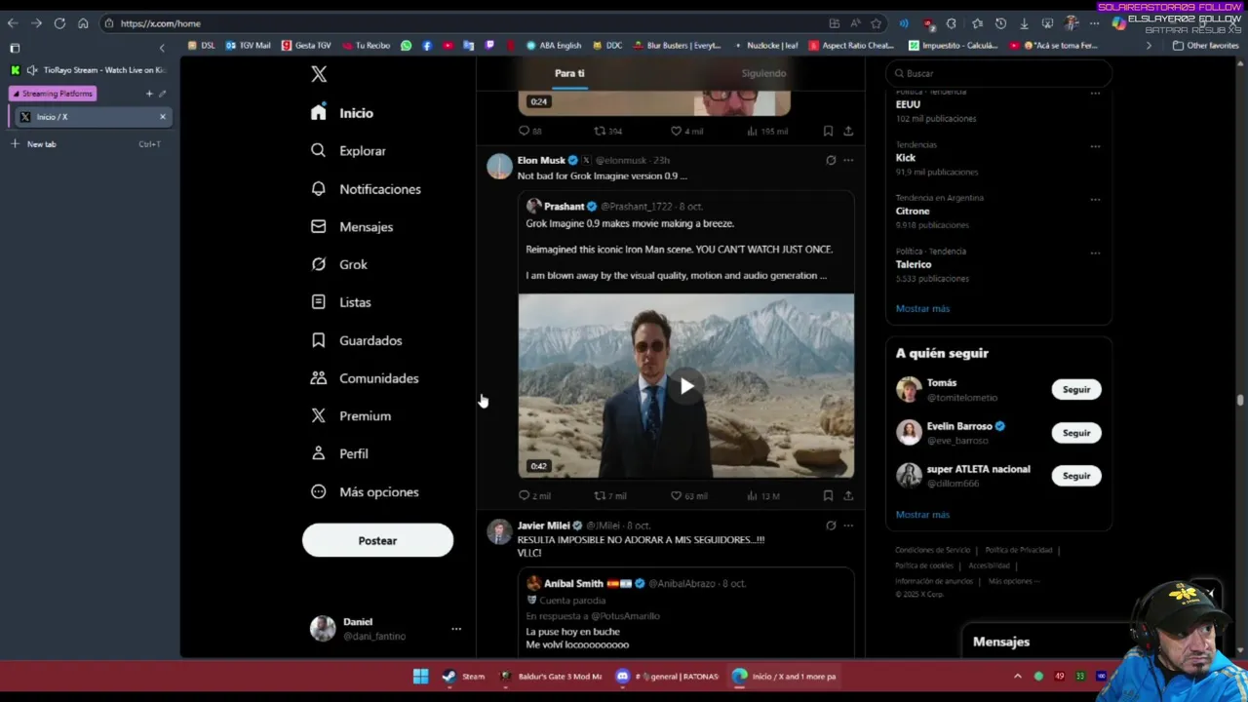Play the Iron Man video
The image size is (1248, 702).
tap(686, 386)
